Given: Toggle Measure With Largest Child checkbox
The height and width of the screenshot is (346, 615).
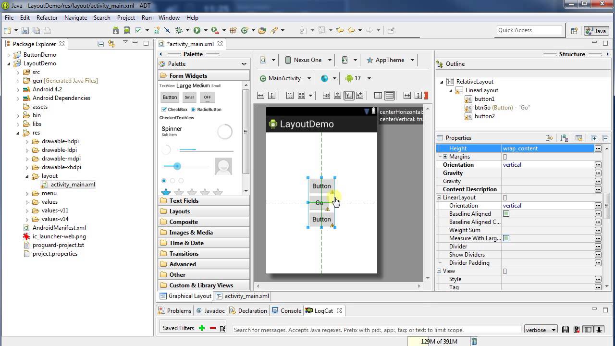Looking at the screenshot, I should pyautogui.click(x=506, y=238).
